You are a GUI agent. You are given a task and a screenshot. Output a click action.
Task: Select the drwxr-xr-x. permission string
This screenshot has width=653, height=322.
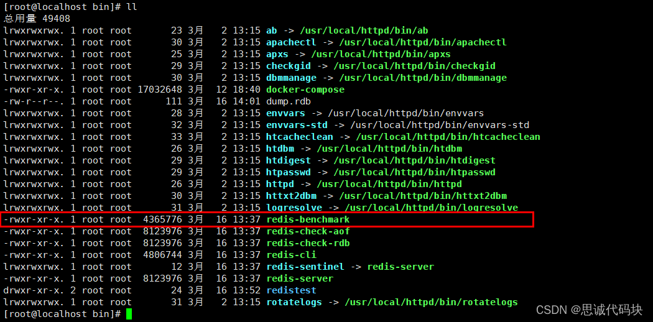pyautogui.click(x=34, y=290)
